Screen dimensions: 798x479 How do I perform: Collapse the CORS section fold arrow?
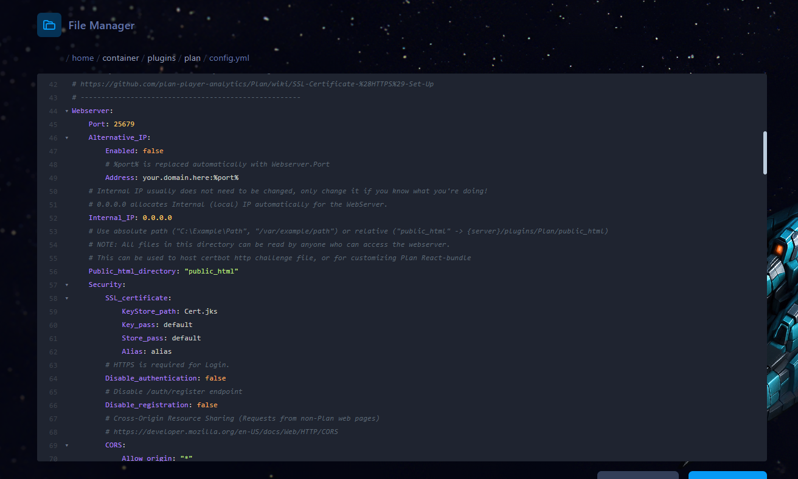pyautogui.click(x=67, y=446)
